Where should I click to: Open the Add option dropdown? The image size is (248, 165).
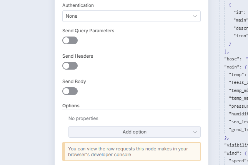pos(134,132)
